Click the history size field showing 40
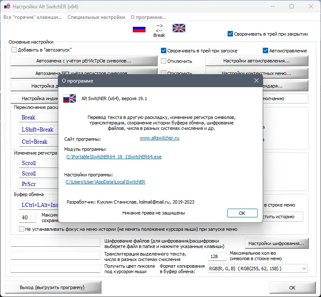The image size is (321, 297). 27,217
